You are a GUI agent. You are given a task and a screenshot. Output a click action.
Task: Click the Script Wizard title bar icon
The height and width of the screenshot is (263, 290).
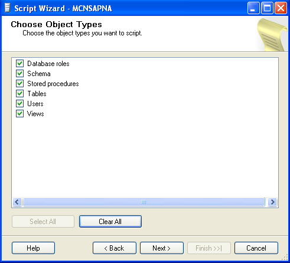8,8
